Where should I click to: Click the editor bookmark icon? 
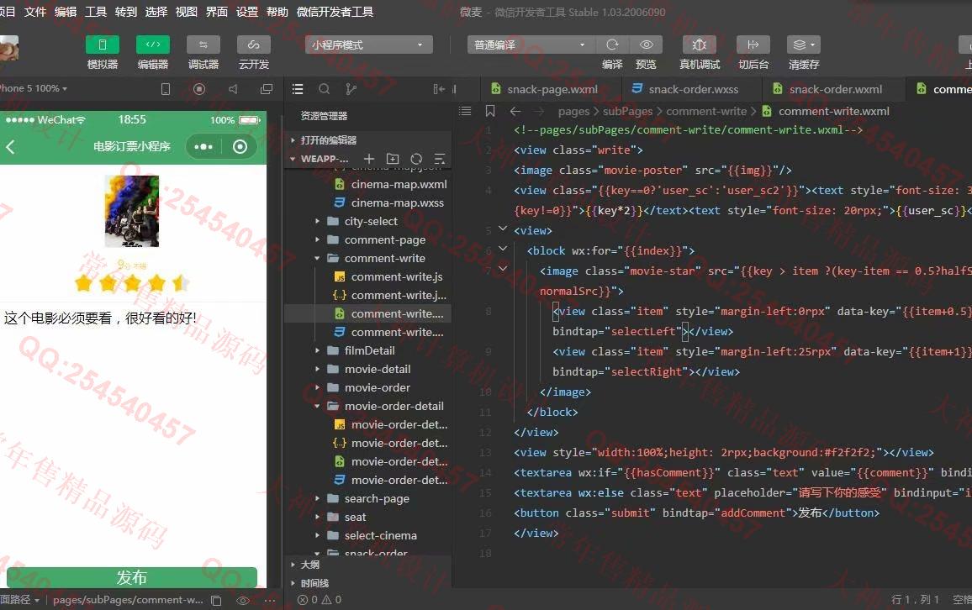(489, 111)
